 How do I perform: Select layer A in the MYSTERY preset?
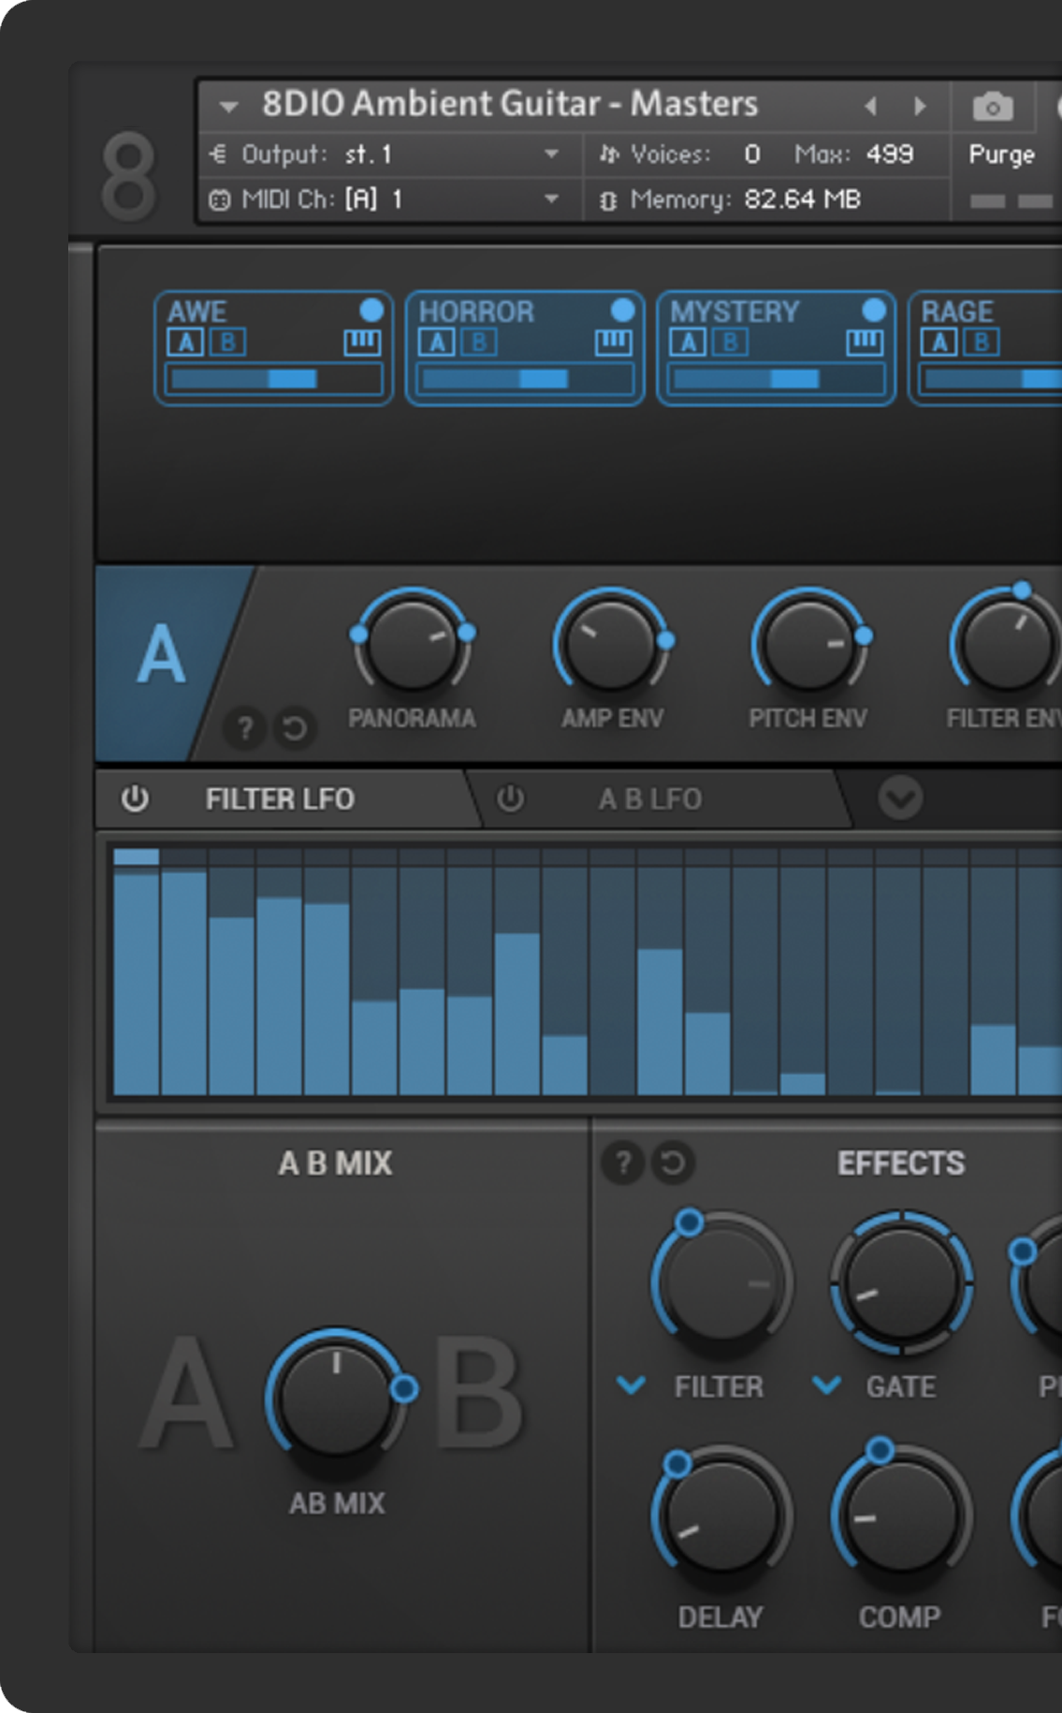click(x=688, y=343)
